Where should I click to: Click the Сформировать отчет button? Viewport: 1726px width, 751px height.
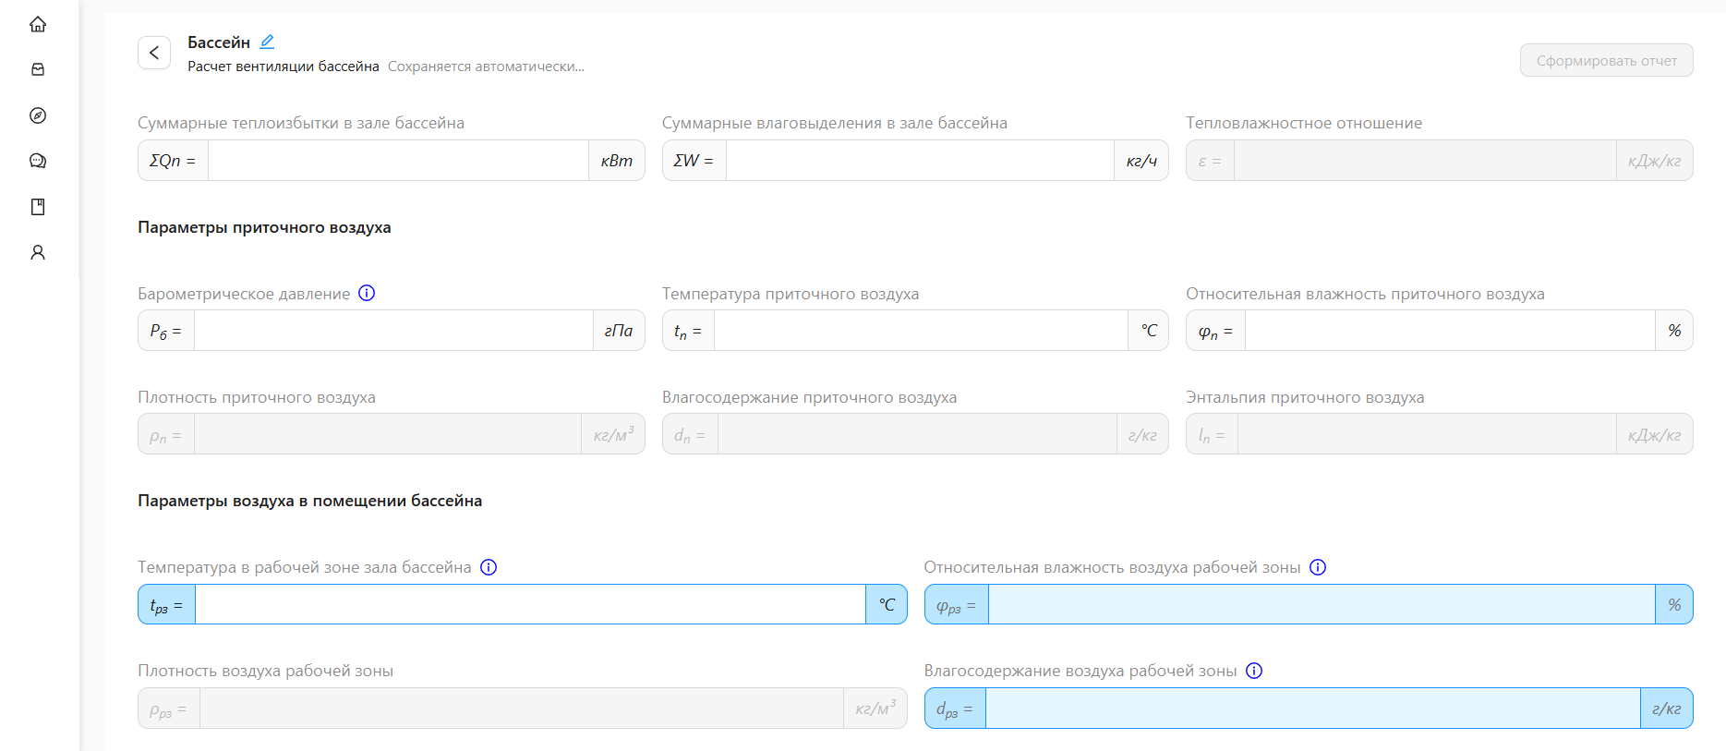point(1606,60)
